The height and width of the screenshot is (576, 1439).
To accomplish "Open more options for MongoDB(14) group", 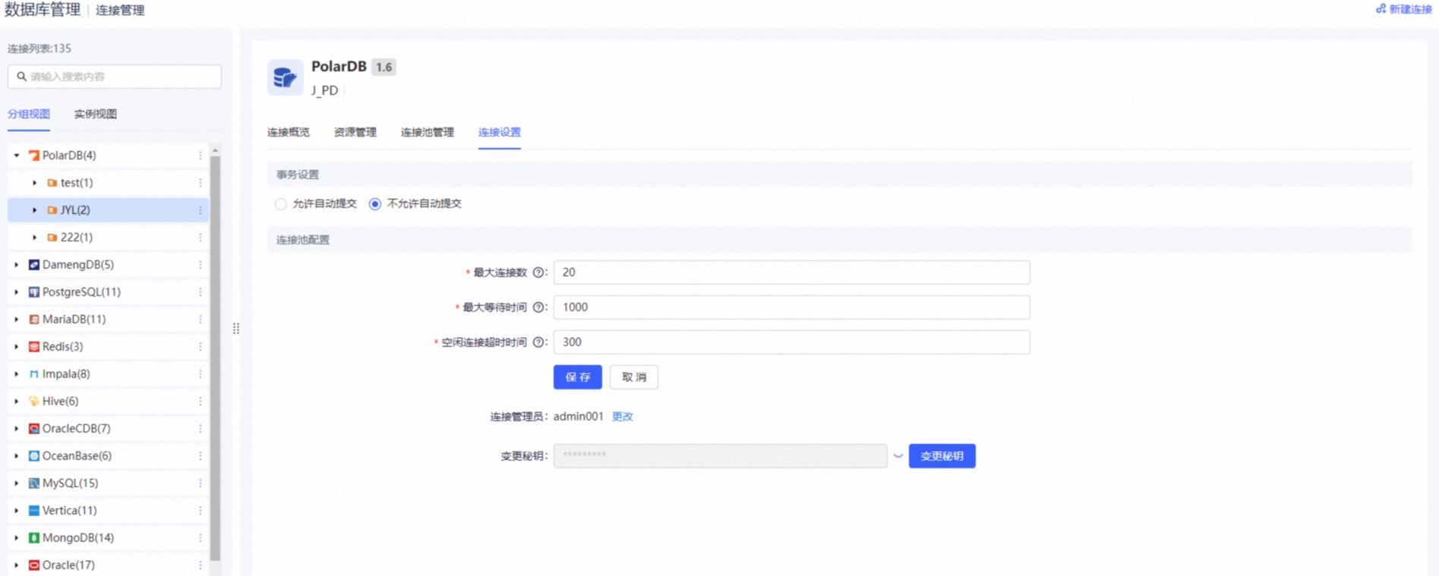I will click(200, 538).
